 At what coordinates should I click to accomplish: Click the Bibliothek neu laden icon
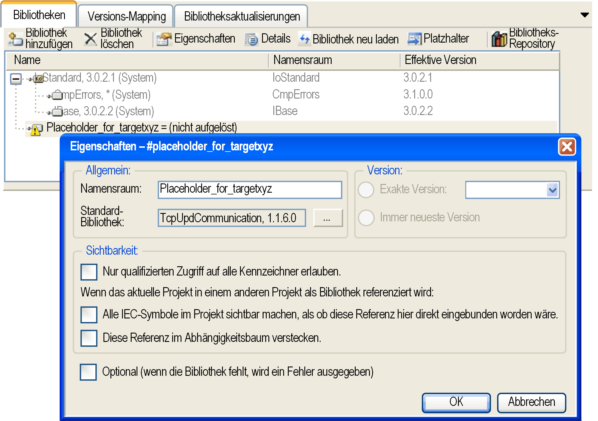304,39
